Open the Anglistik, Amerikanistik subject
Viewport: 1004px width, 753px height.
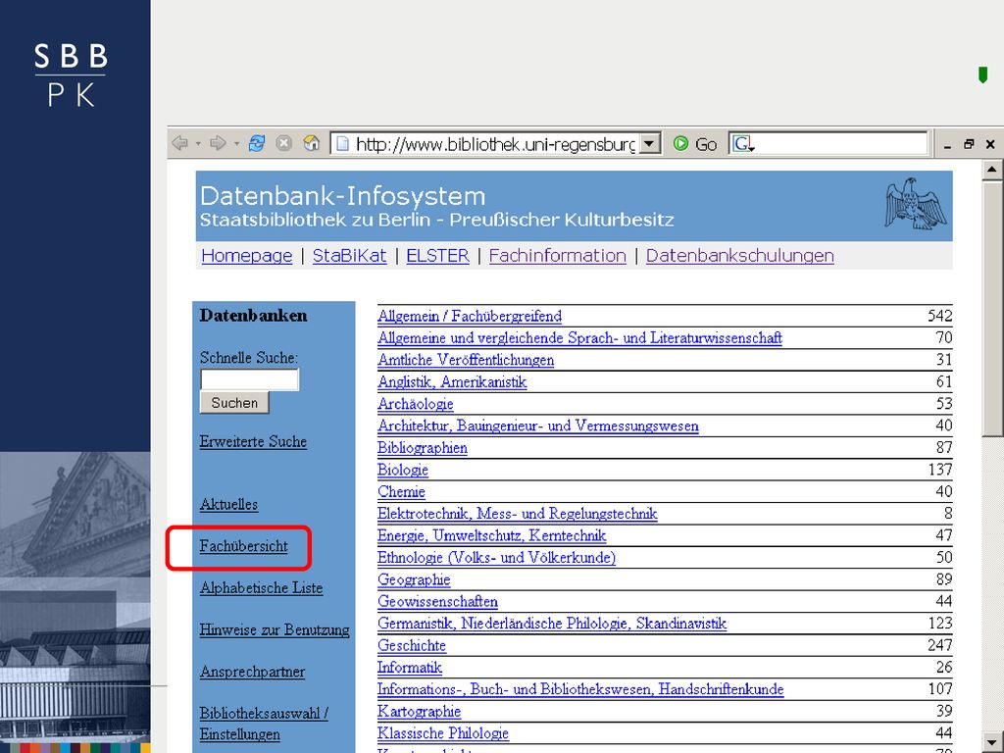452,382
